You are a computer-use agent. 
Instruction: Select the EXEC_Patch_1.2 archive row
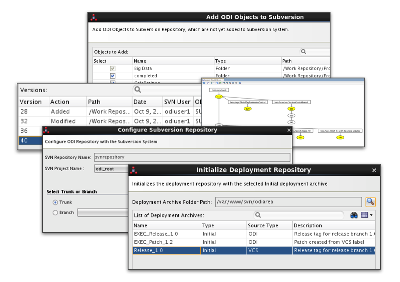tap(254, 242)
